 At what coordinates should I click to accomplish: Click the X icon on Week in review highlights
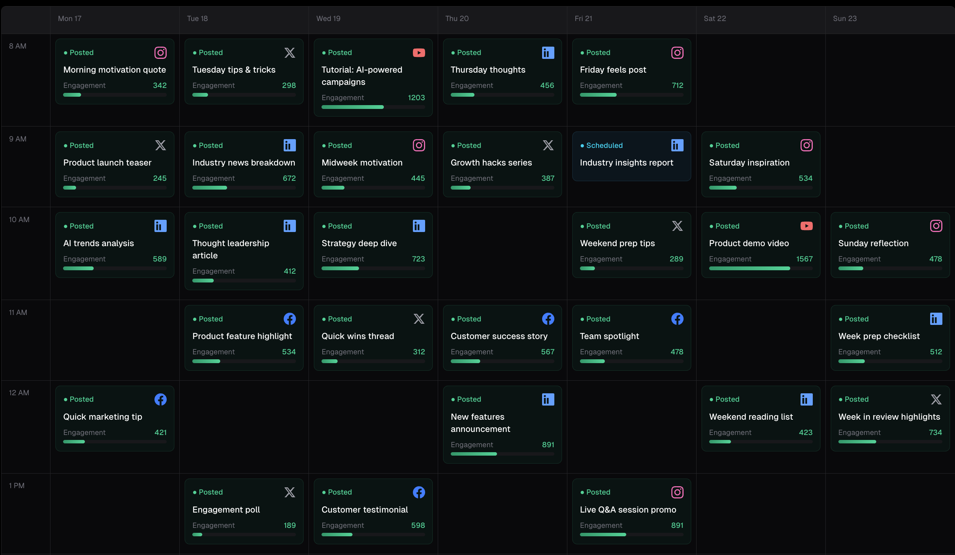(936, 399)
